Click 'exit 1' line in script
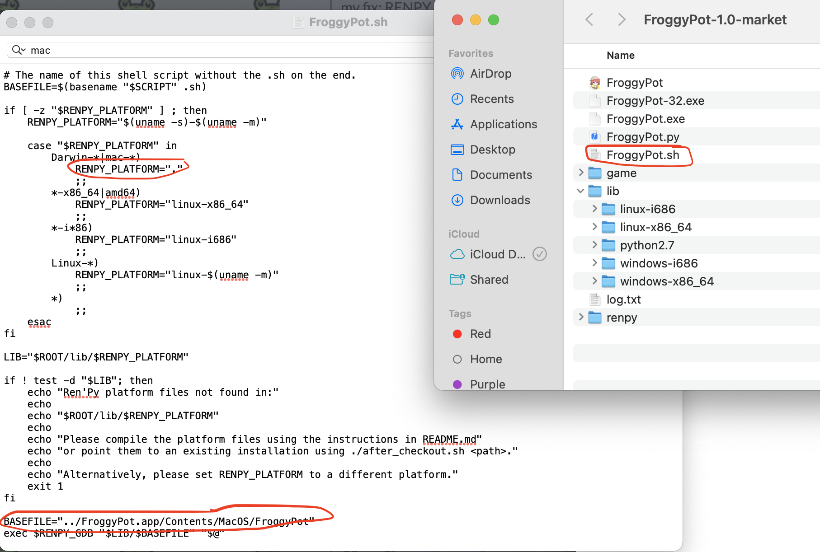The width and height of the screenshot is (820, 552). [x=45, y=486]
